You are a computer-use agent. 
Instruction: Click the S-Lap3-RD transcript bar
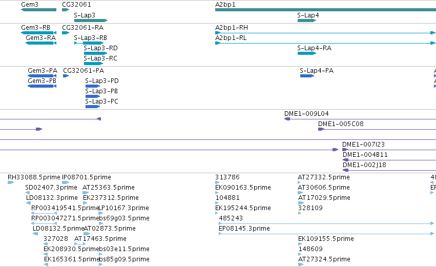(95, 53)
